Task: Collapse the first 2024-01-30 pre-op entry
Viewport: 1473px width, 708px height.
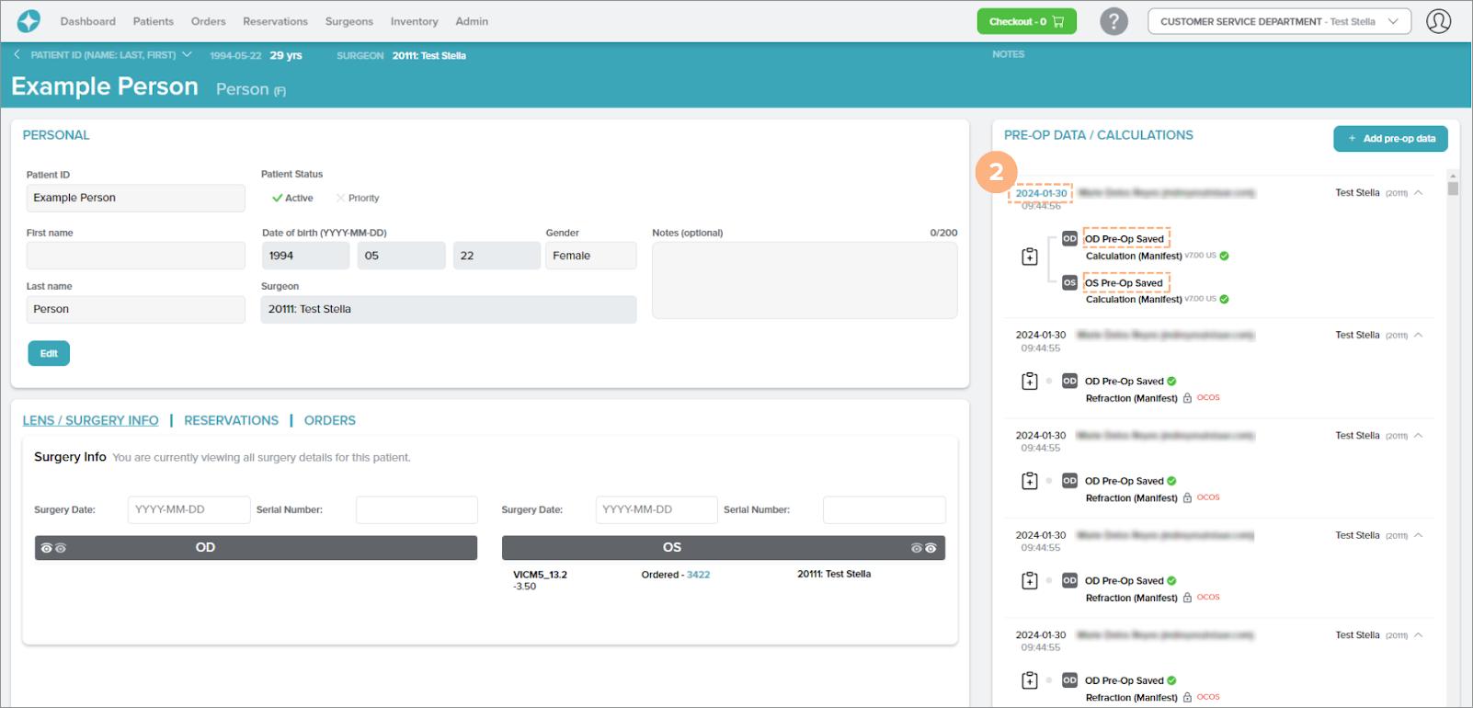Action: pyautogui.click(x=1419, y=193)
